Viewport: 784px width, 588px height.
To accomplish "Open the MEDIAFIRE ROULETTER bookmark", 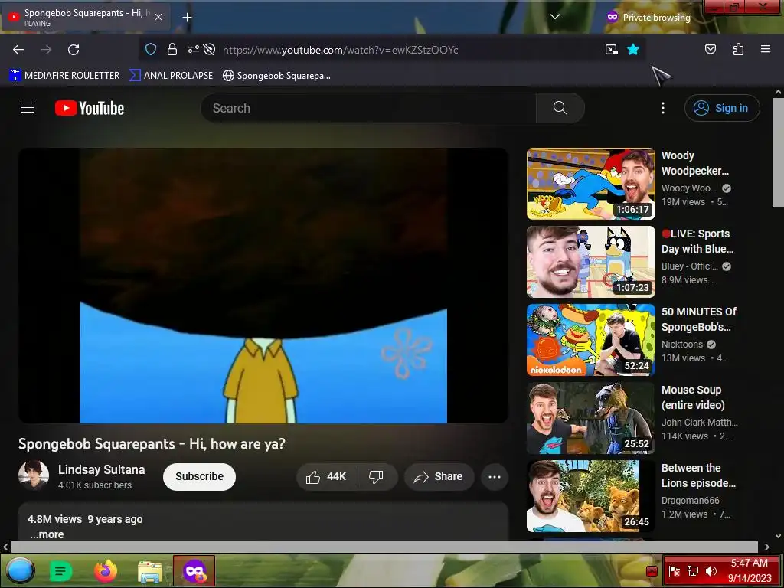I will click(64, 76).
